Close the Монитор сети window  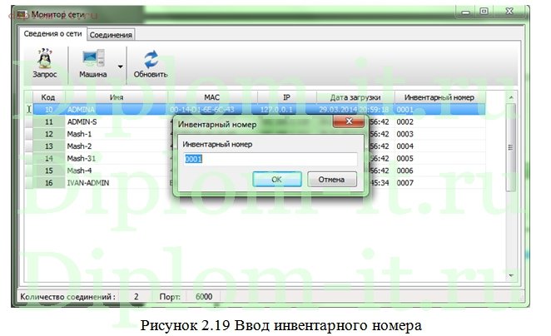tap(510, 12)
